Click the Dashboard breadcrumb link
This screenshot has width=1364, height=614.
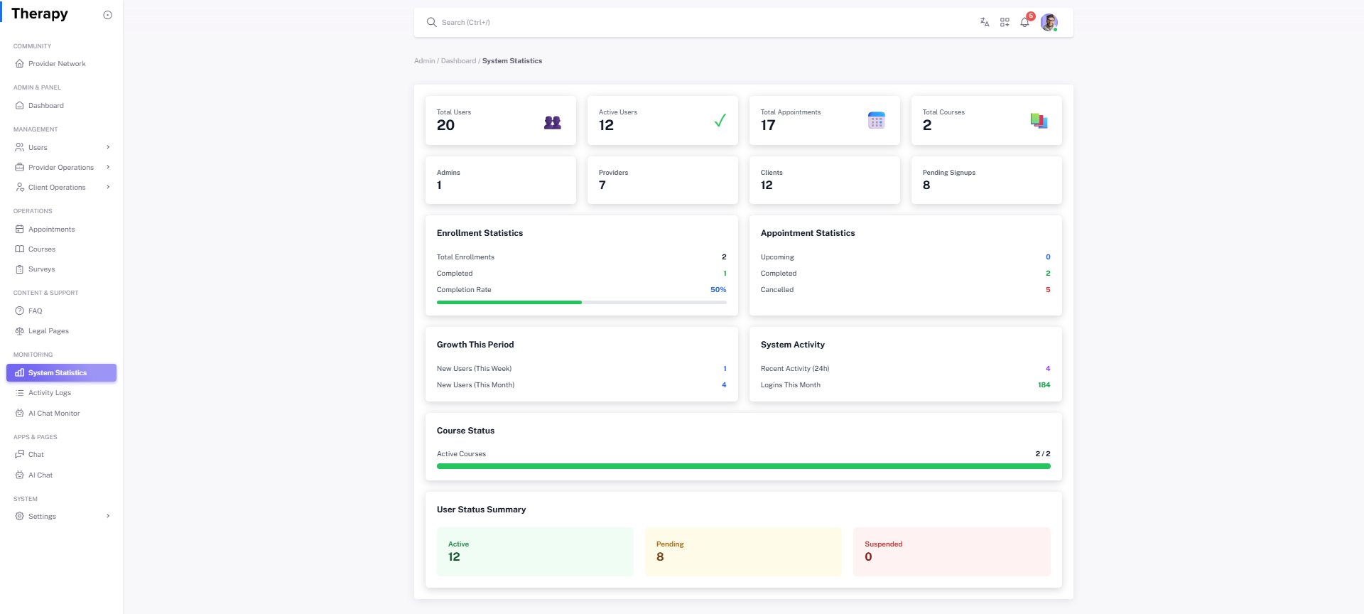[x=458, y=61]
